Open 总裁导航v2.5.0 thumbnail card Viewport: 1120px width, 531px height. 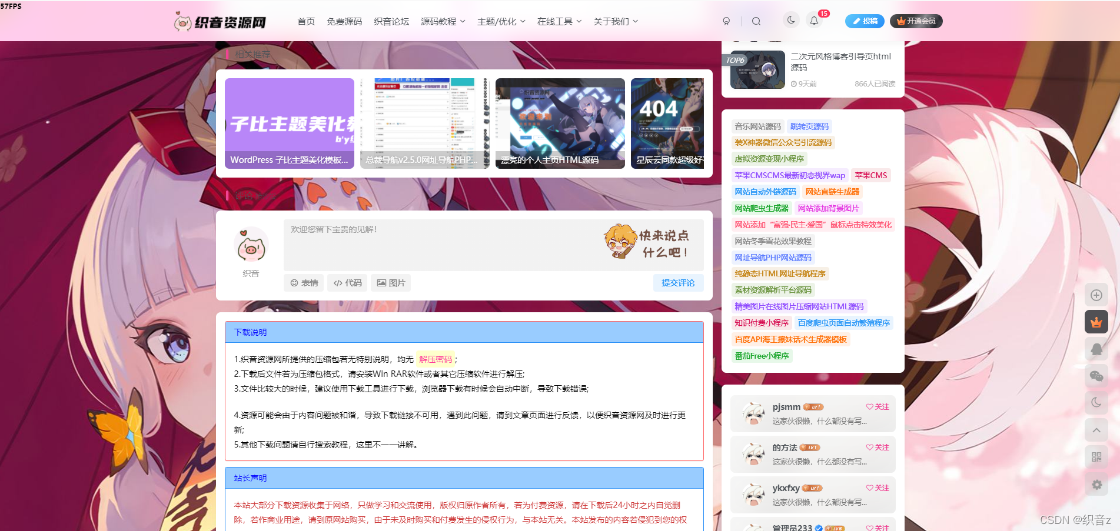(x=425, y=123)
